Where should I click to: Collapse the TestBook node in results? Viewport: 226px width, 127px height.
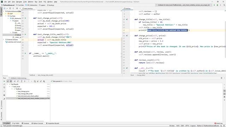point(12,89)
